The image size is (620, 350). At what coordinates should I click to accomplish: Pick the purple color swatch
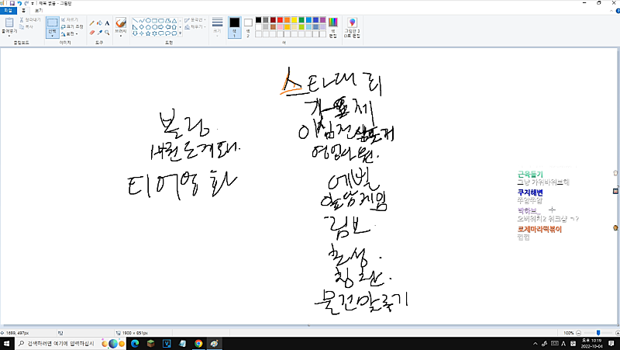click(323, 20)
